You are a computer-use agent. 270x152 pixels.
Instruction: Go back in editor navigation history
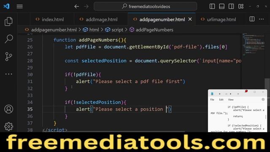coord(77,7)
